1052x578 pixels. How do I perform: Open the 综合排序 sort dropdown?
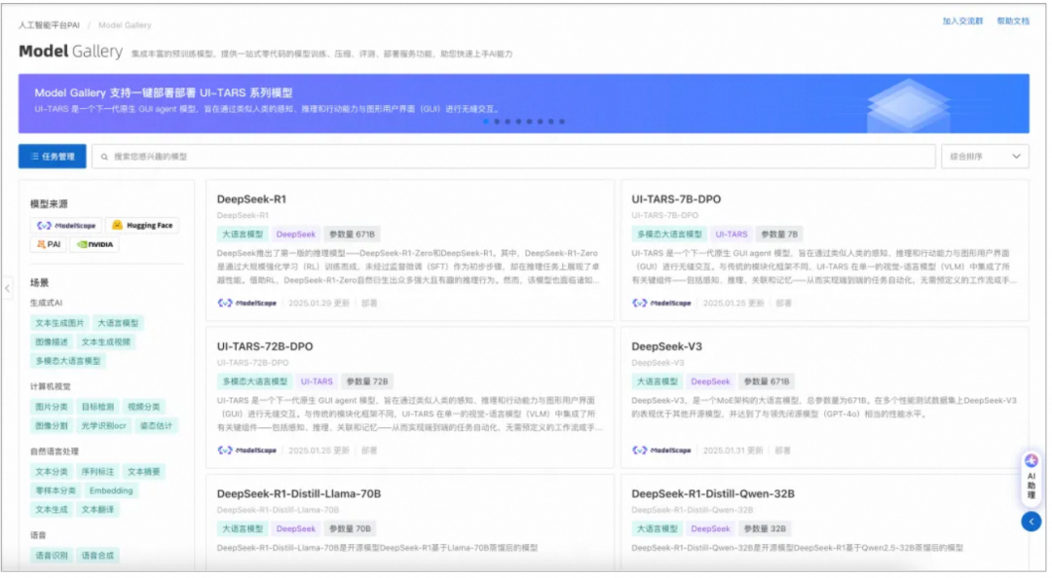pyautogui.click(x=985, y=156)
